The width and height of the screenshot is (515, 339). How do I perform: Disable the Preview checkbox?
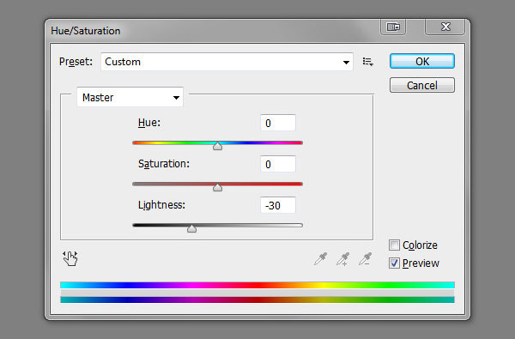[x=394, y=263]
